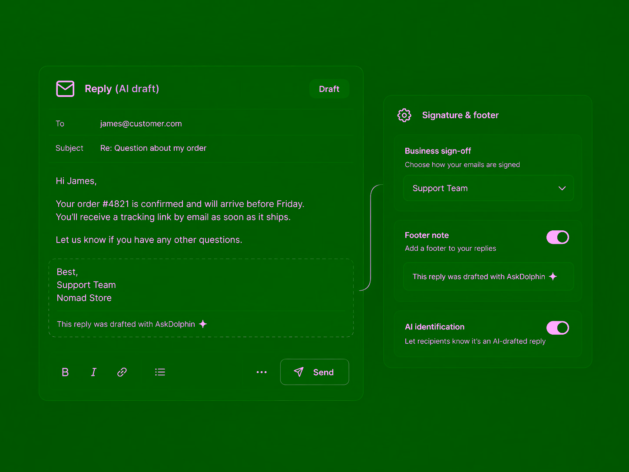Click the Signature & footer gear icon

pos(404,115)
